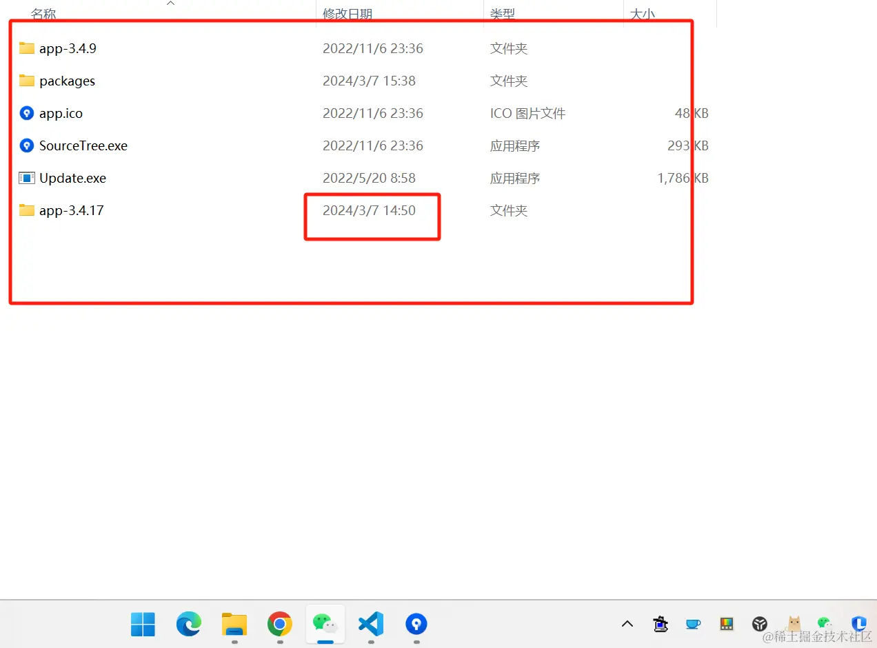Open the teacup icon in system tray
The width and height of the screenshot is (877, 648).
[693, 624]
